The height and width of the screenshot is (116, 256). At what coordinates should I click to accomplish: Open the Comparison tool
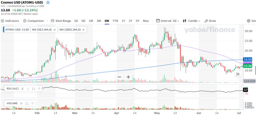(34, 21)
